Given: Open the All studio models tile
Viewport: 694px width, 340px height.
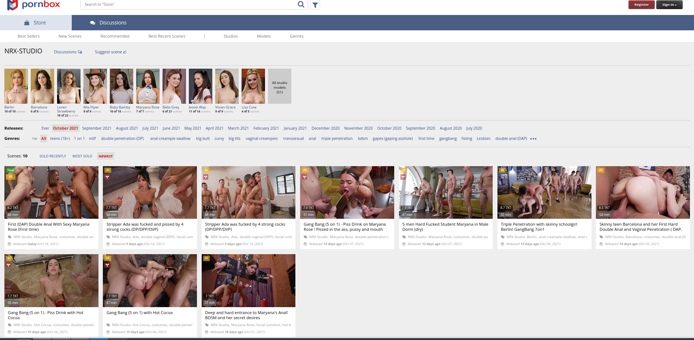Looking at the screenshot, I should pyautogui.click(x=280, y=86).
